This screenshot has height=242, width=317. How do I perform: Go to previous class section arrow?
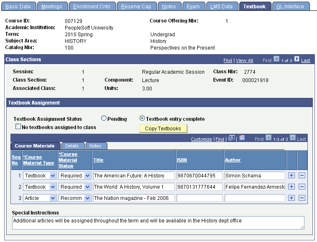276,59
